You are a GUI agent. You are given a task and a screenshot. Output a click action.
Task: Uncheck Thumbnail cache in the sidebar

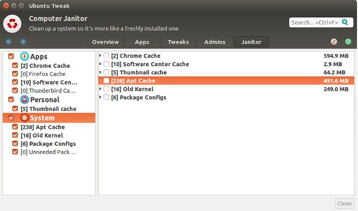pos(15,109)
